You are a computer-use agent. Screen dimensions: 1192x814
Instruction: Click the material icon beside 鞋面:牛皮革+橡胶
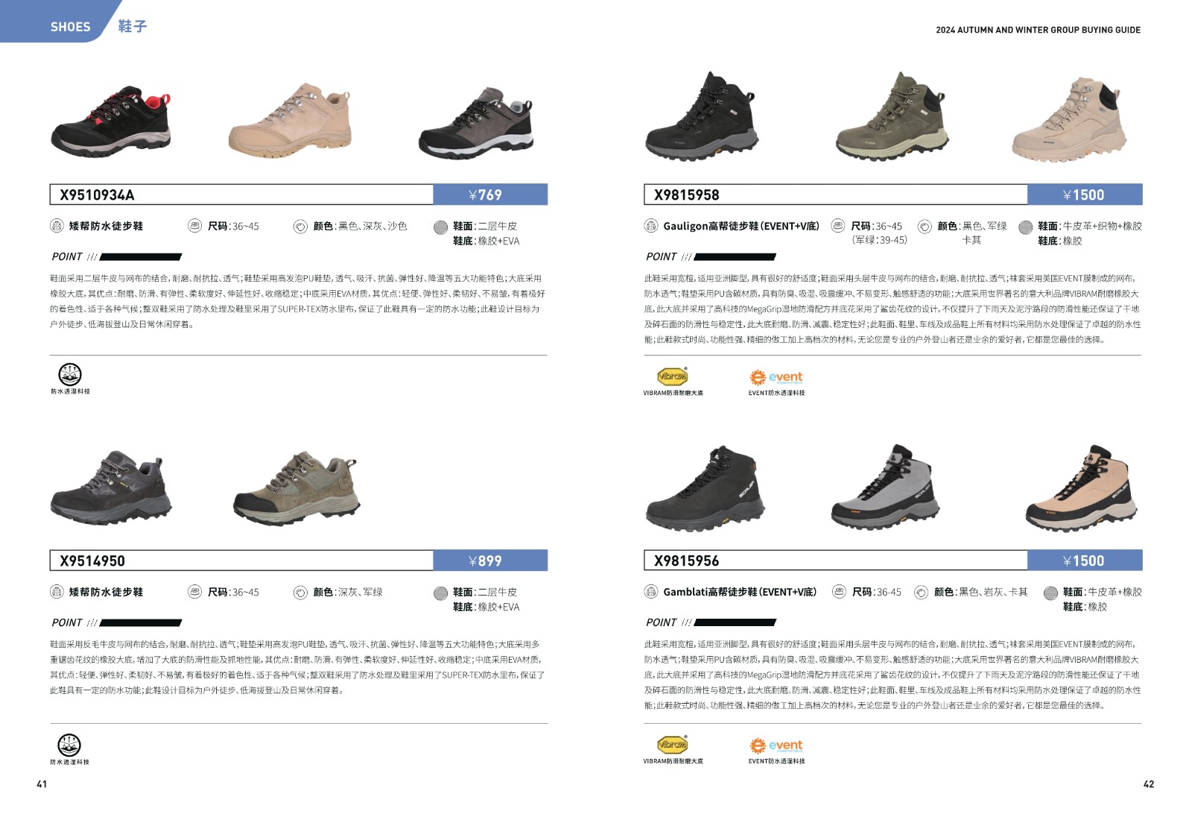1050,593
